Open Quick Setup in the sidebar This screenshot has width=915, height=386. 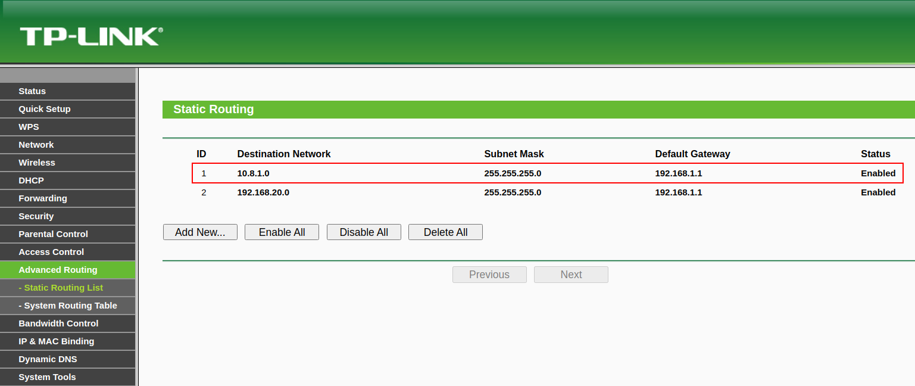pos(68,109)
